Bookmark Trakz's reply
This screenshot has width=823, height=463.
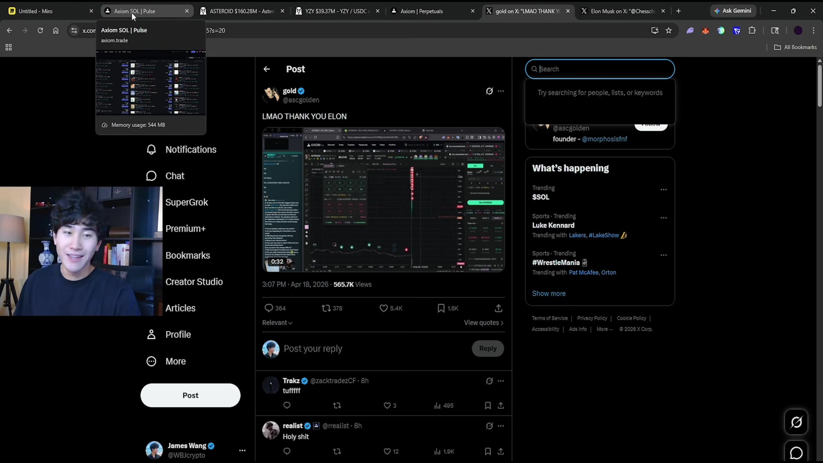[x=488, y=406]
